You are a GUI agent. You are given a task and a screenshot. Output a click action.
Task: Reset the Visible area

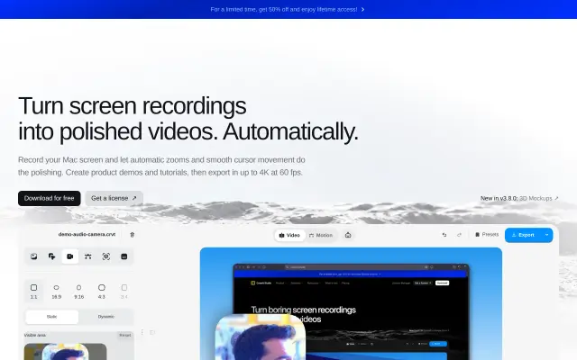pyautogui.click(x=124, y=335)
